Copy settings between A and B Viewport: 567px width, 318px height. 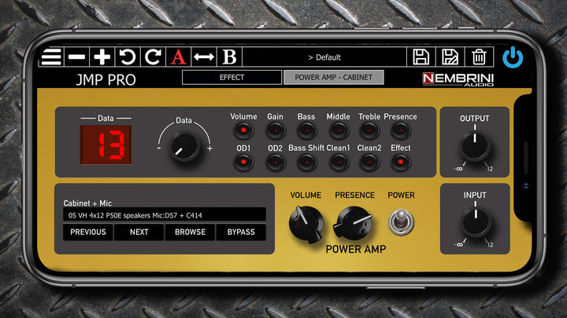pos(204,57)
